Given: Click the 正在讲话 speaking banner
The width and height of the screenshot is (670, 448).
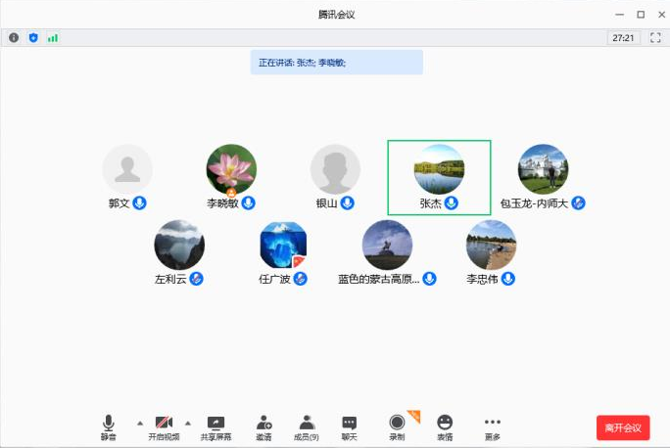Looking at the screenshot, I should click(336, 62).
